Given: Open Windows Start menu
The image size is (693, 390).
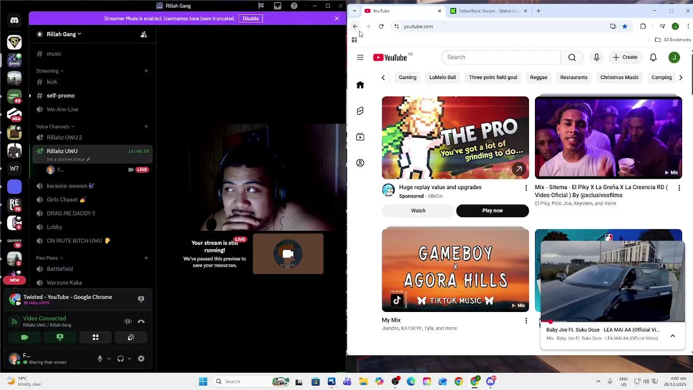Looking at the screenshot, I should point(203,381).
